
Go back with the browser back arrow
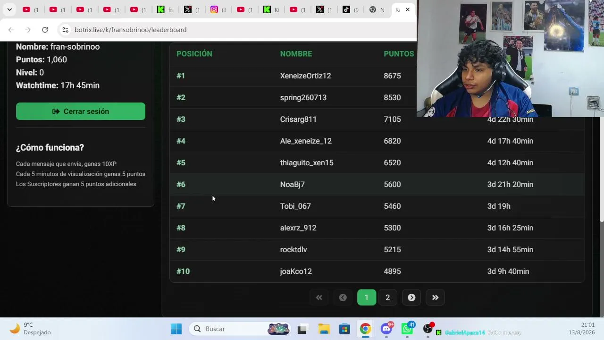tap(11, 30)
